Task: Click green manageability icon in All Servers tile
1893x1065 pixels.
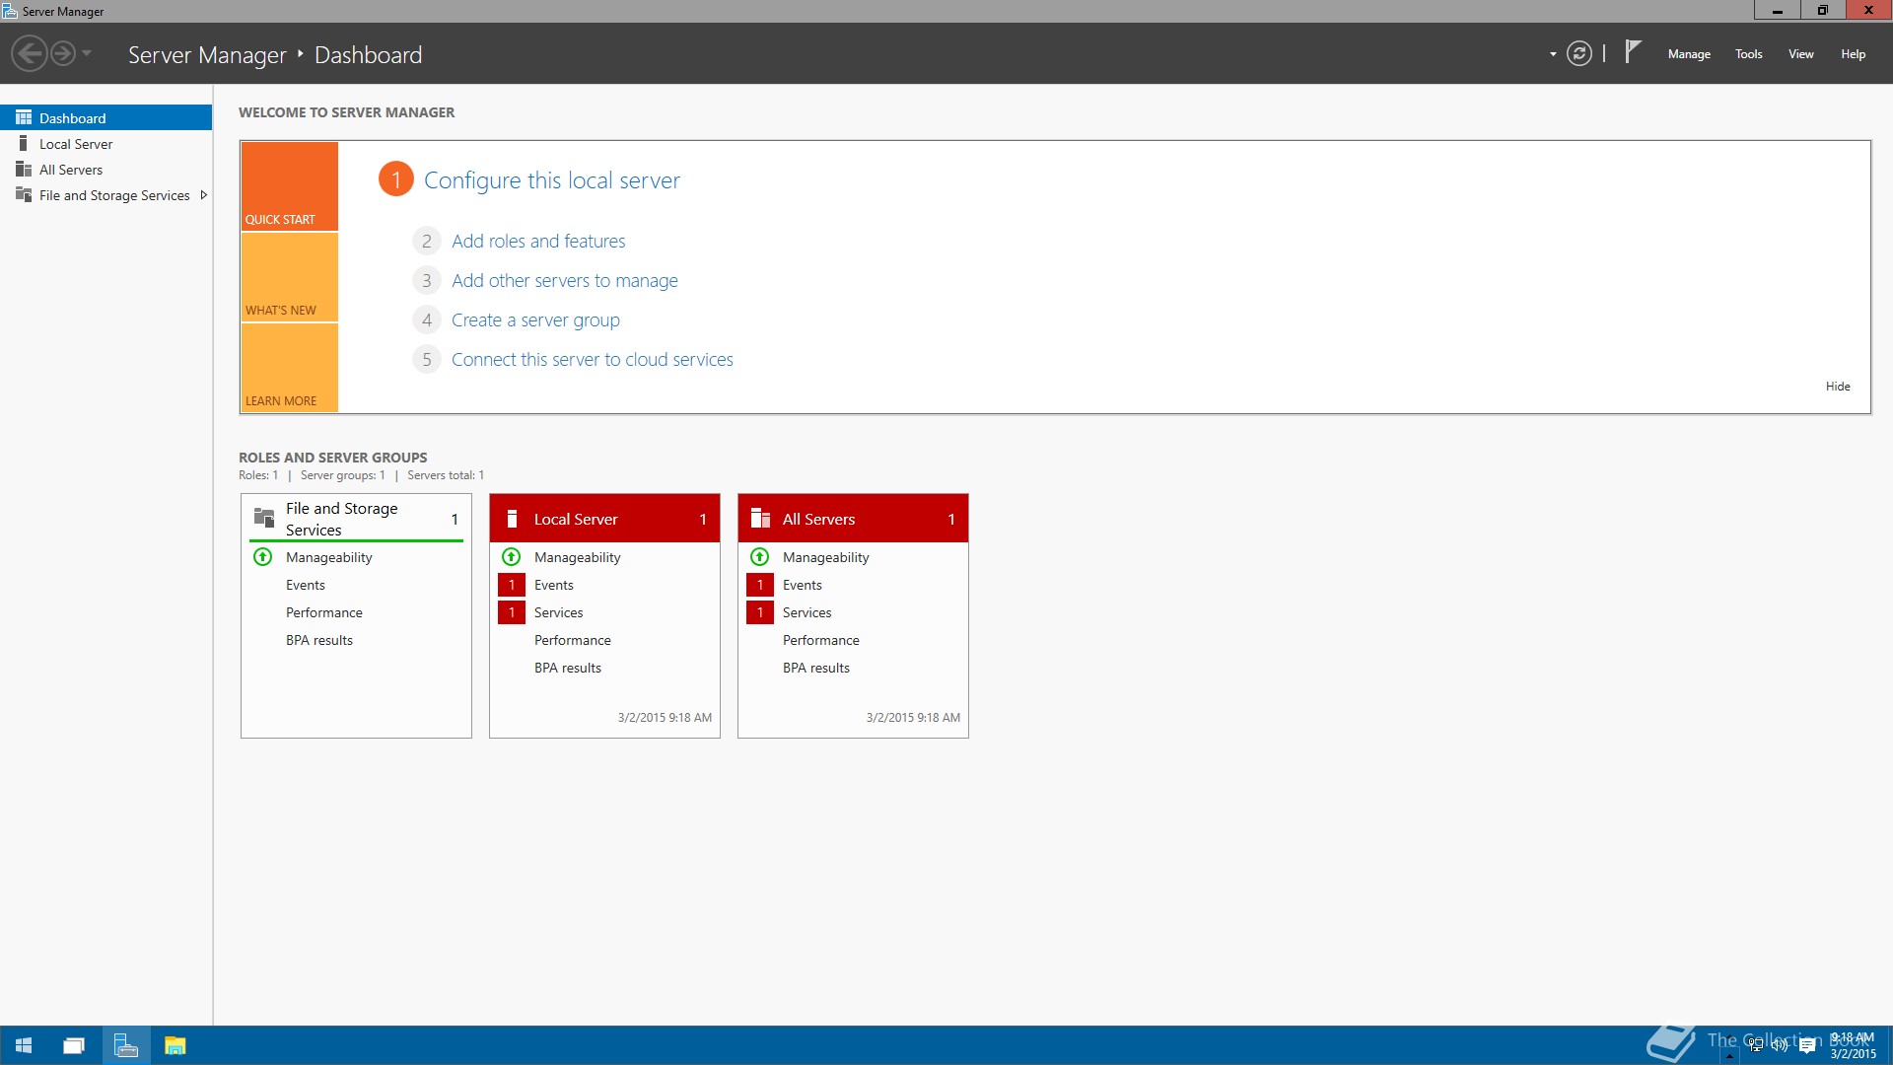Action: tap(760, 557)
